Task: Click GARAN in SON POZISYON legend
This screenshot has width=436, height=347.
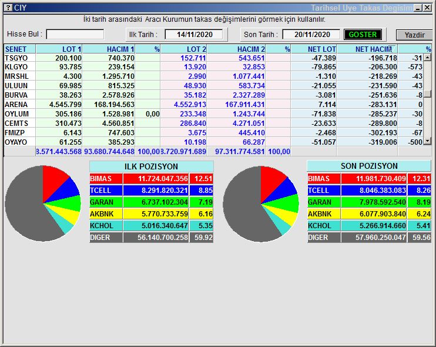Action: [x=324, y=202]
